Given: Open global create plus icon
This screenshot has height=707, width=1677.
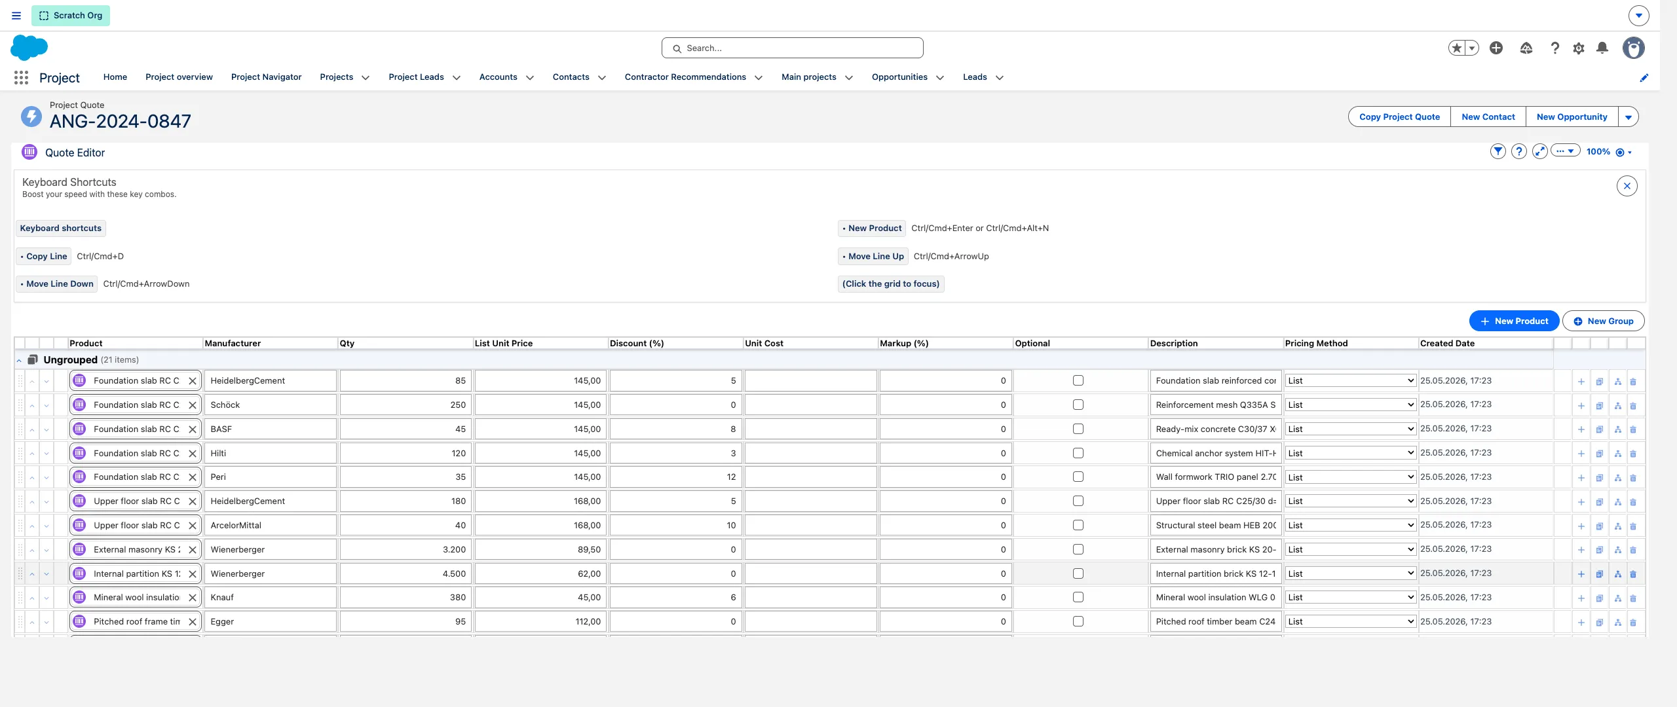Looking at the screenshot, I should [x=1496, y=48].
